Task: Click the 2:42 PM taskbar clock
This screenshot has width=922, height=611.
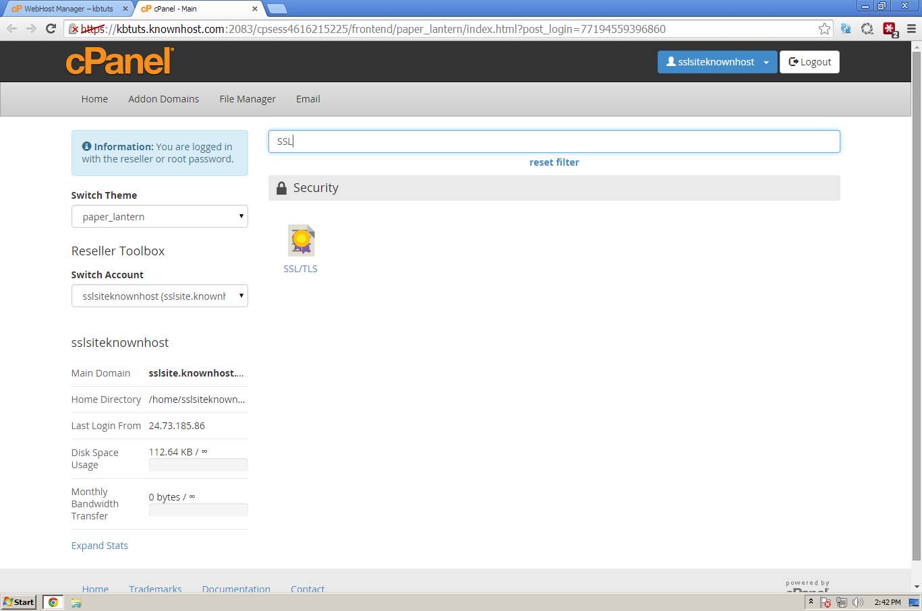Action: 888,602
